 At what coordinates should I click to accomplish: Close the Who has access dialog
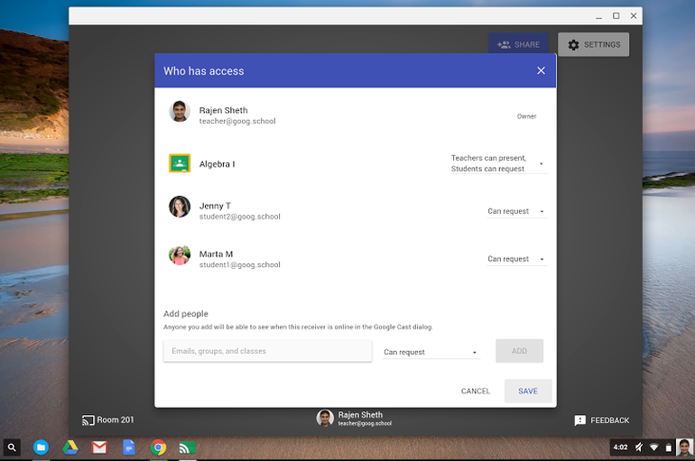point(541,70)
